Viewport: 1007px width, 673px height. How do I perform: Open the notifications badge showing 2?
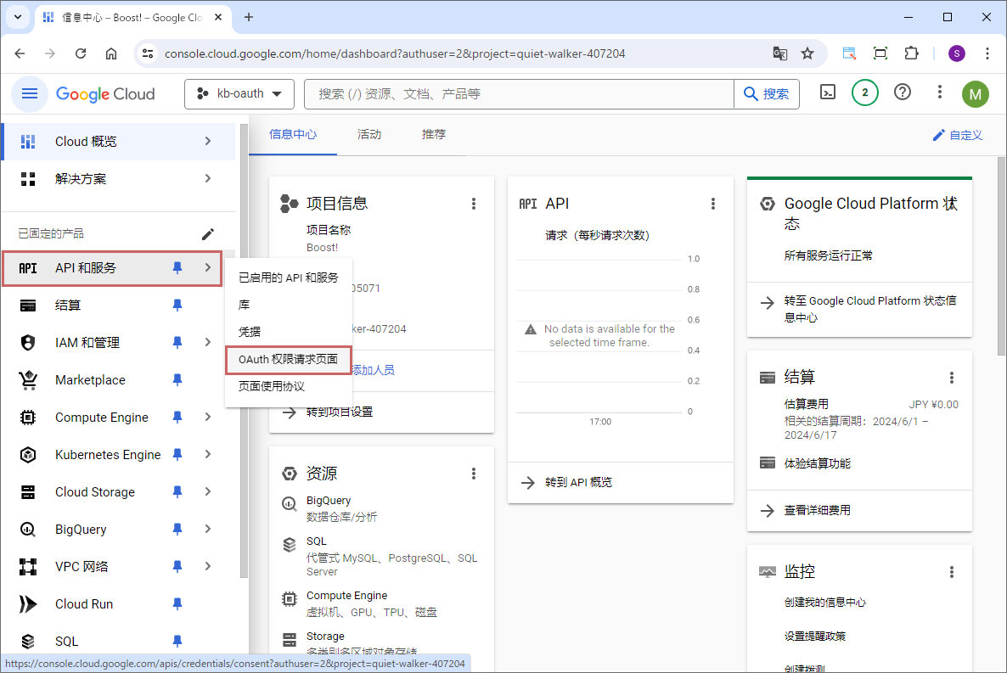pyautogui.click(x=864, y=93)
